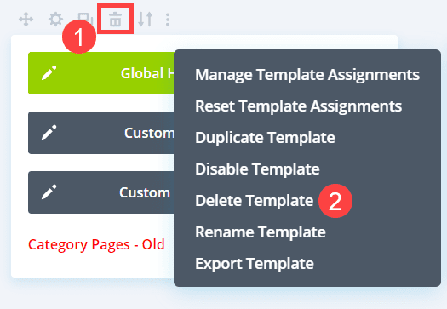Screen dimensions: 447x309
Task: Select Rename Template option
Action: [261, 232]
